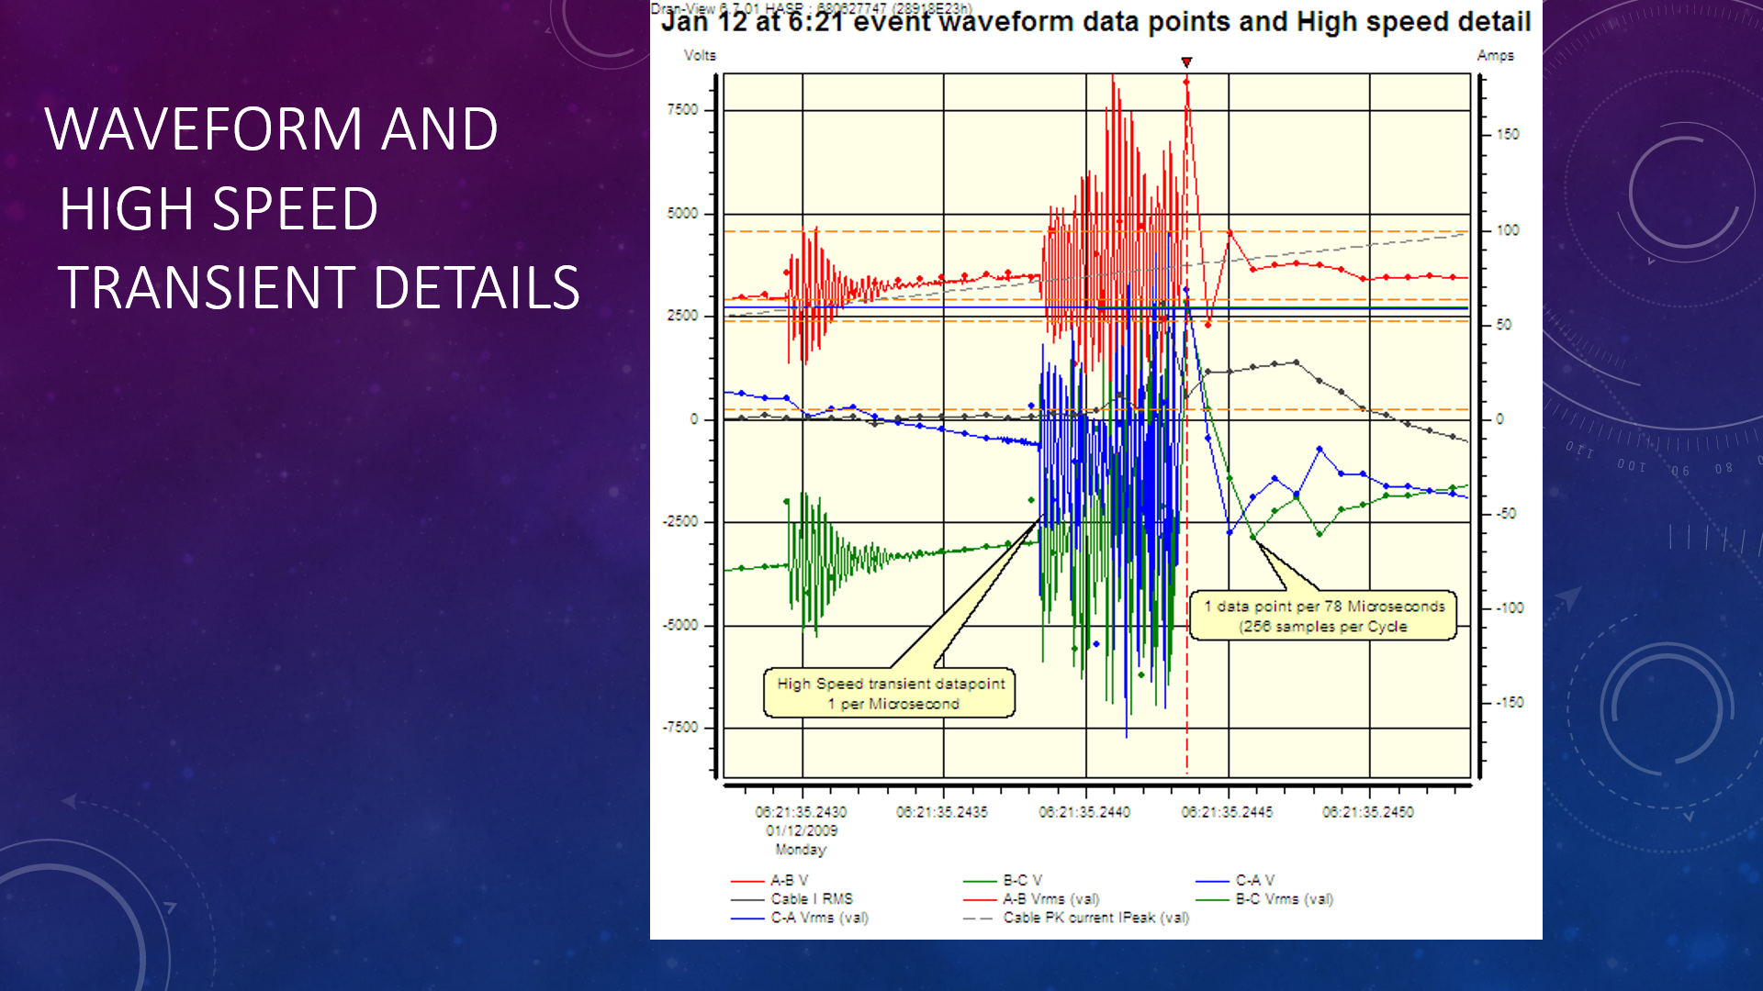Select the A-B V legend color marker

click(x=746, y=880)
